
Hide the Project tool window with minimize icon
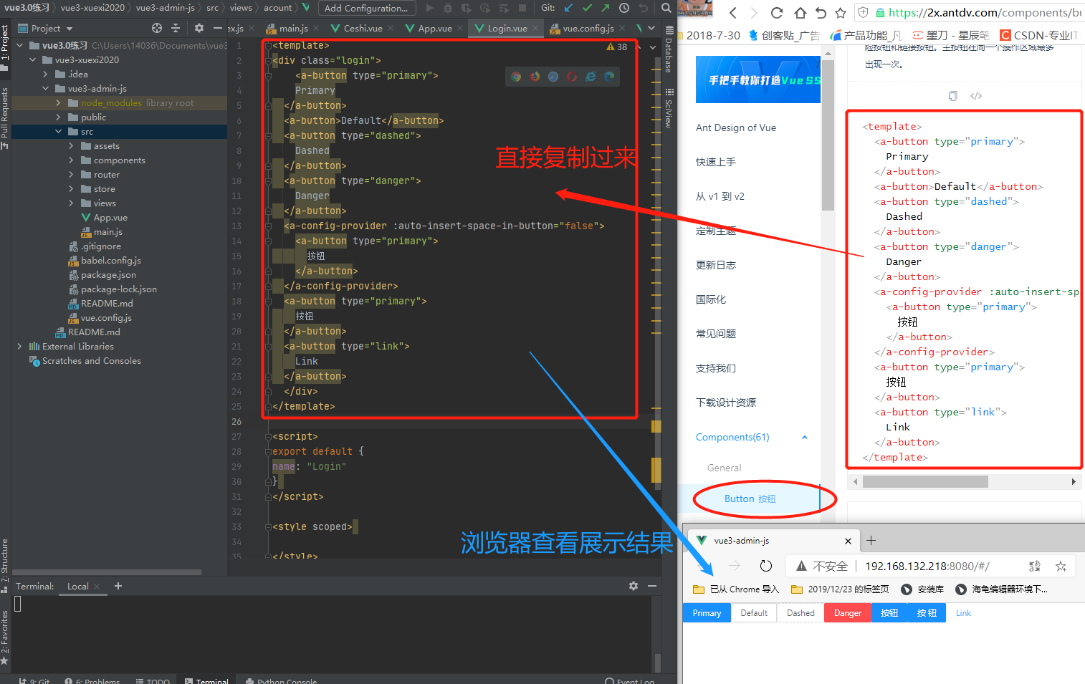(219, 28)
